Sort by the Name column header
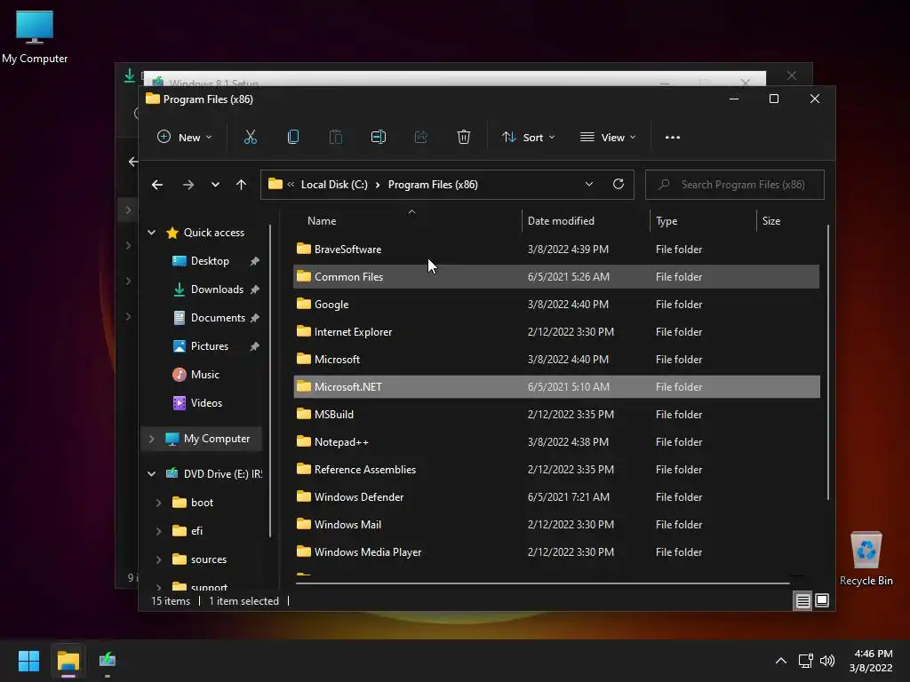The image size is (910, 682). coord(322,221)
